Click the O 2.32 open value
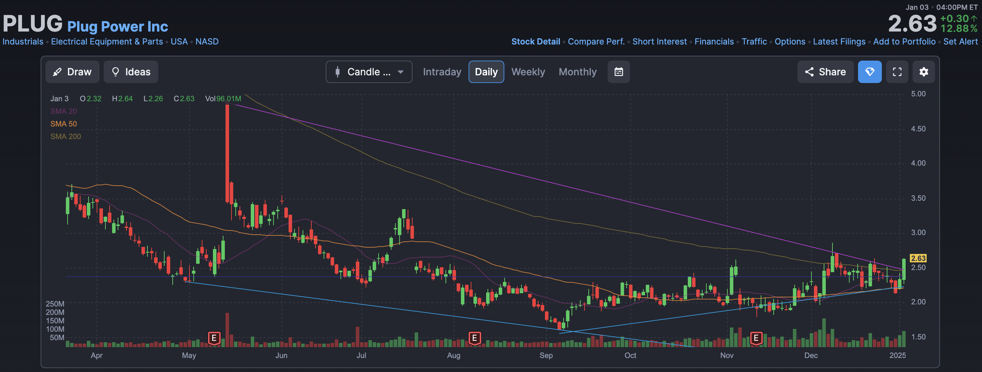This screenshot has height=372, width=982. pos(91,99)
